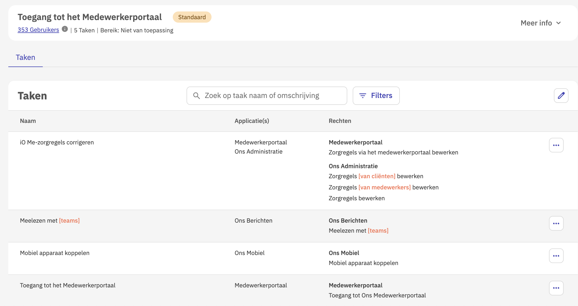Viewport: 578px width, 306px height.
Task: Open options menu for iO Me-zorgregels corrigeren
Action: tap(556, 145)
